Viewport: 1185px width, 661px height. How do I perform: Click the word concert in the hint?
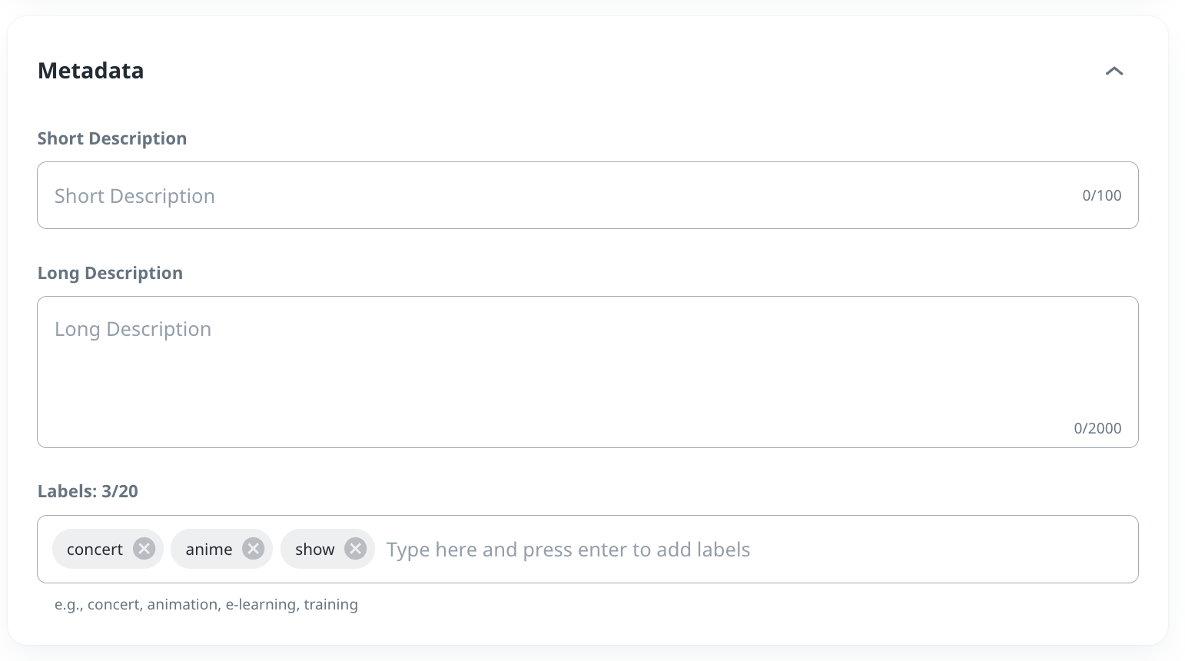pyautogui.click(x=114, y=604)
